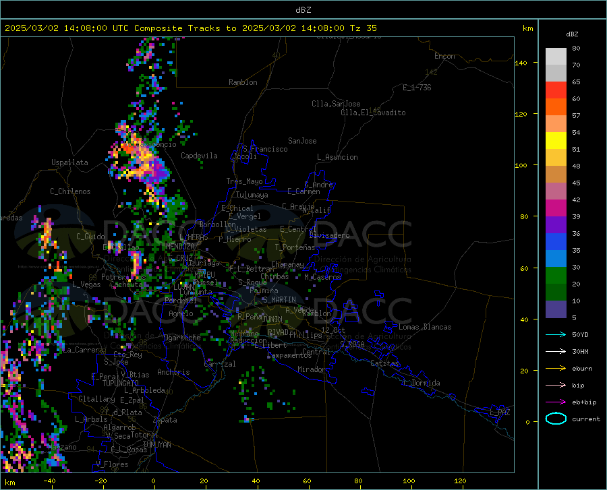Click the MENDOZA city label

(180, 247)
